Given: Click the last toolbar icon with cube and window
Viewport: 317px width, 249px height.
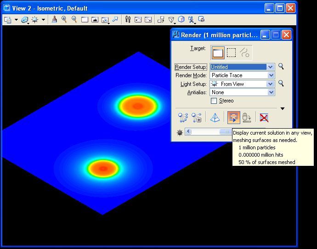Looking at the screenshot, I should [202, 19].
